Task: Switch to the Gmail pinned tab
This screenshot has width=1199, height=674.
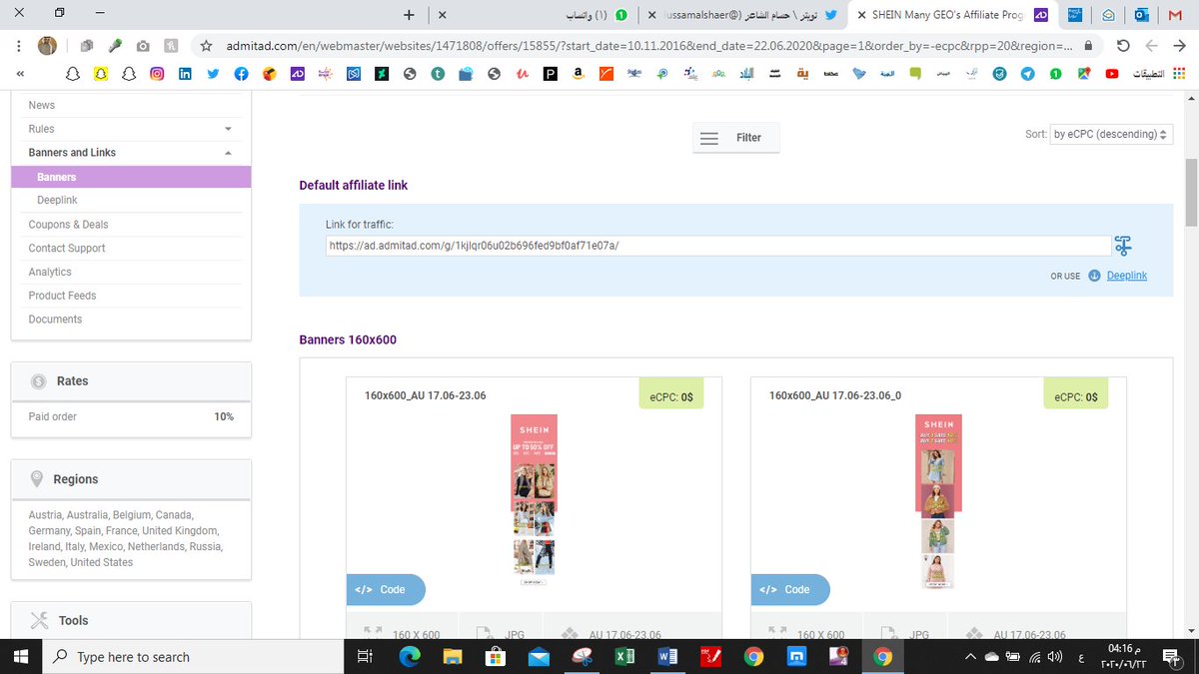Action: (x=1176, y=15)
